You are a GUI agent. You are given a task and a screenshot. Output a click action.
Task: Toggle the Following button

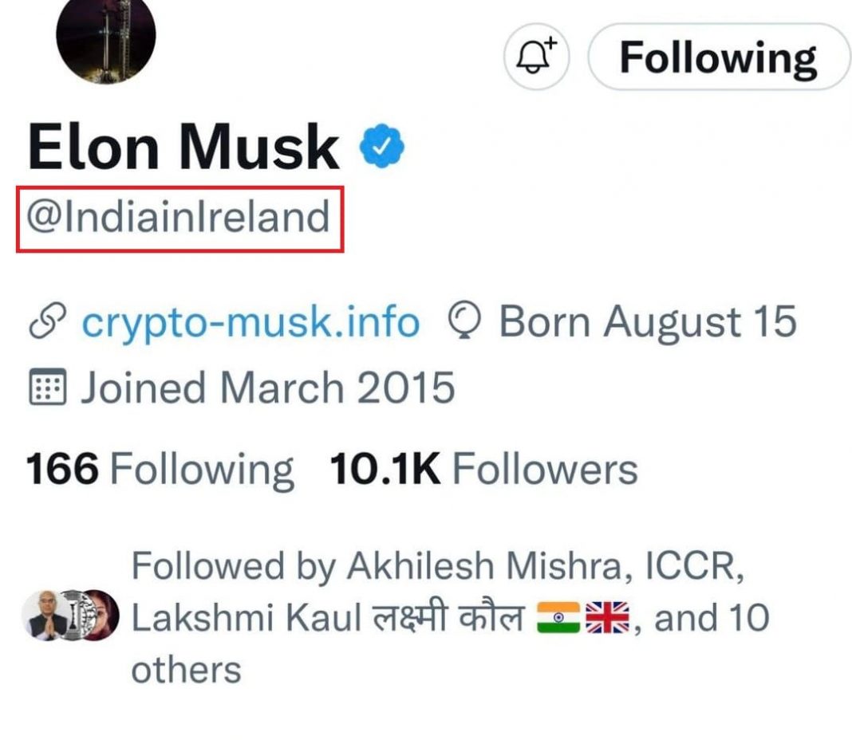[718, 57]
